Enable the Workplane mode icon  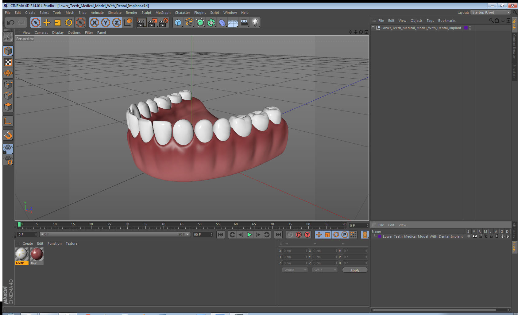(x=8, y=73)
